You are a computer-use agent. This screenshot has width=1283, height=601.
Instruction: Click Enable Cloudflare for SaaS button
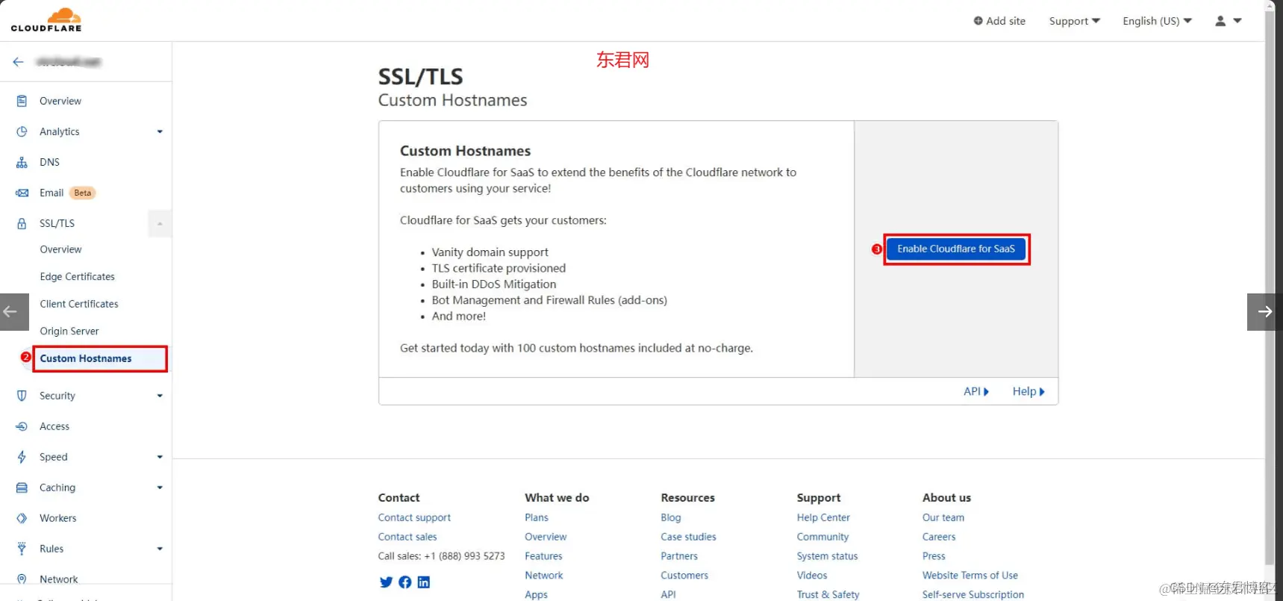(x=956, y=249)
